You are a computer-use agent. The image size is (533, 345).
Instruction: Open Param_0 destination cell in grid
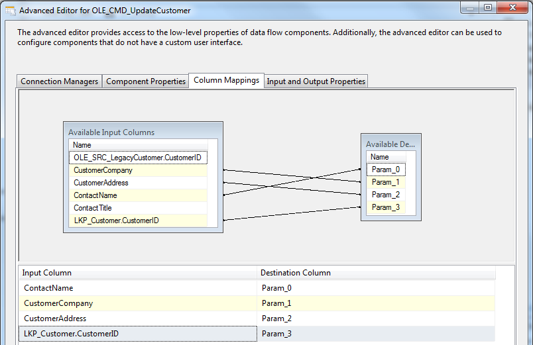377,288
